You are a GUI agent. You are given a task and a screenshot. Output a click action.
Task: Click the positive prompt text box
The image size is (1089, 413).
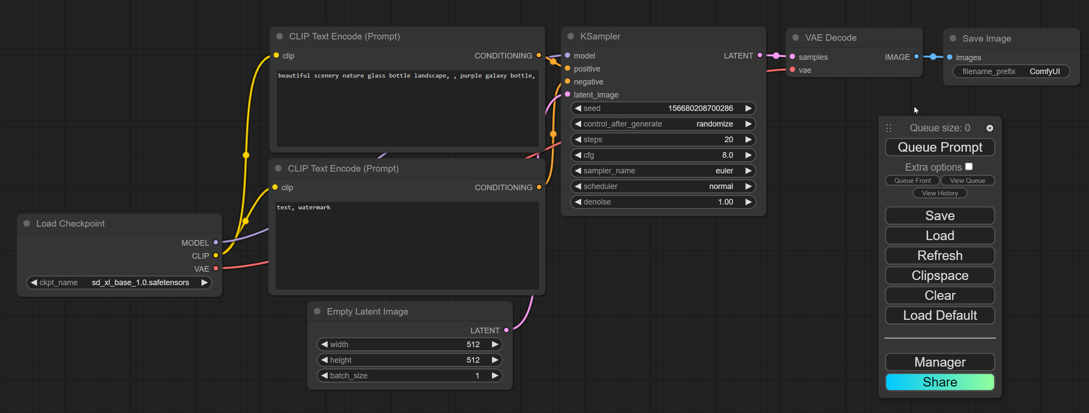407,108
